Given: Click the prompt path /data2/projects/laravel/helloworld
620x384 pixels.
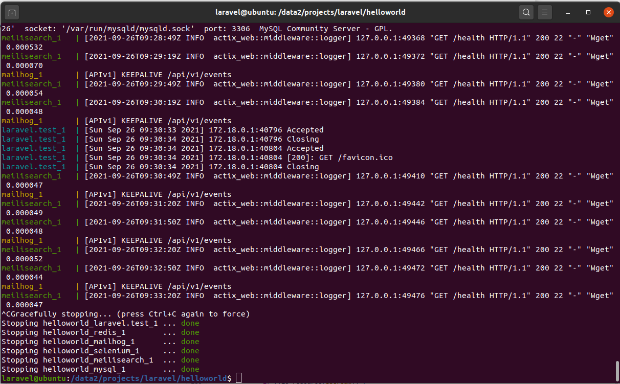Looking at the screenshot, I should point(149,378).
